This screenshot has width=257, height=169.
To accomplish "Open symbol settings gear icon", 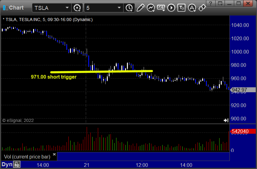I will click(77, 8).
